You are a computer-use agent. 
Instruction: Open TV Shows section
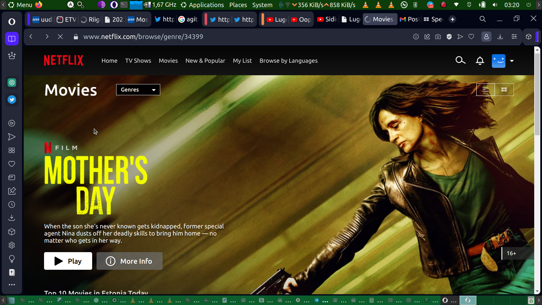138,61
